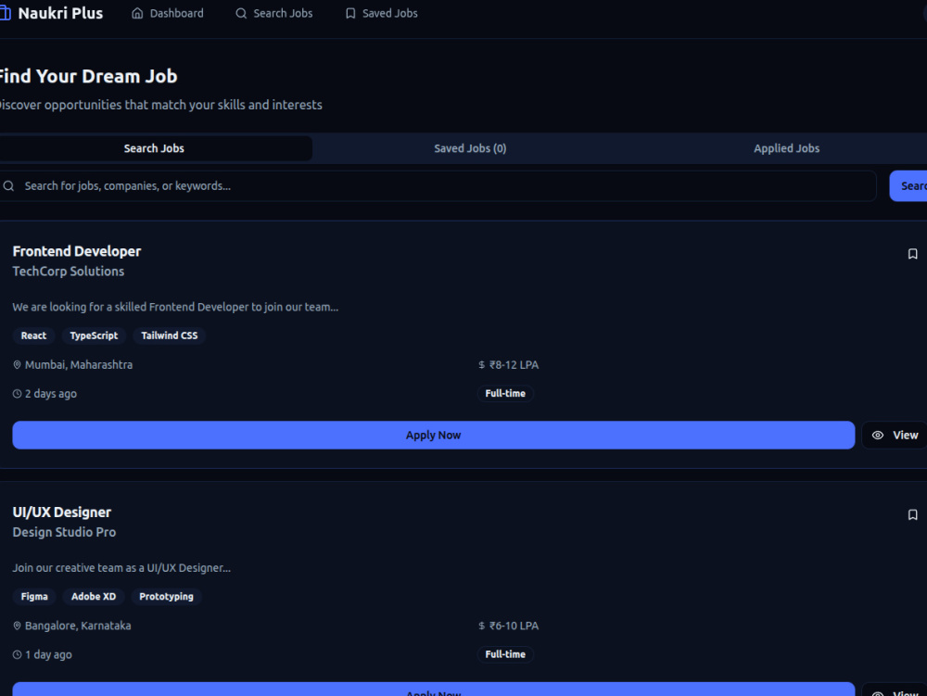Click the 1 day ago posting time

point(48,655)
